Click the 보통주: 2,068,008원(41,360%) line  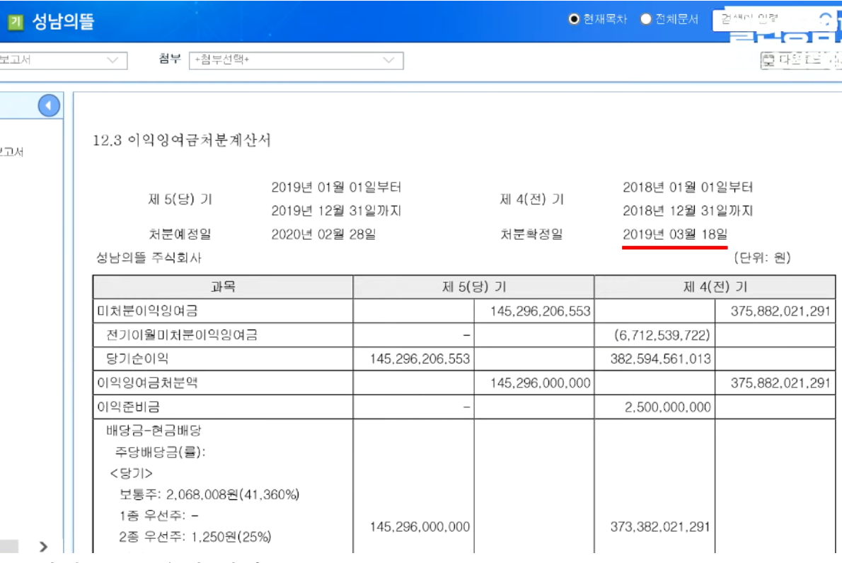209,494
